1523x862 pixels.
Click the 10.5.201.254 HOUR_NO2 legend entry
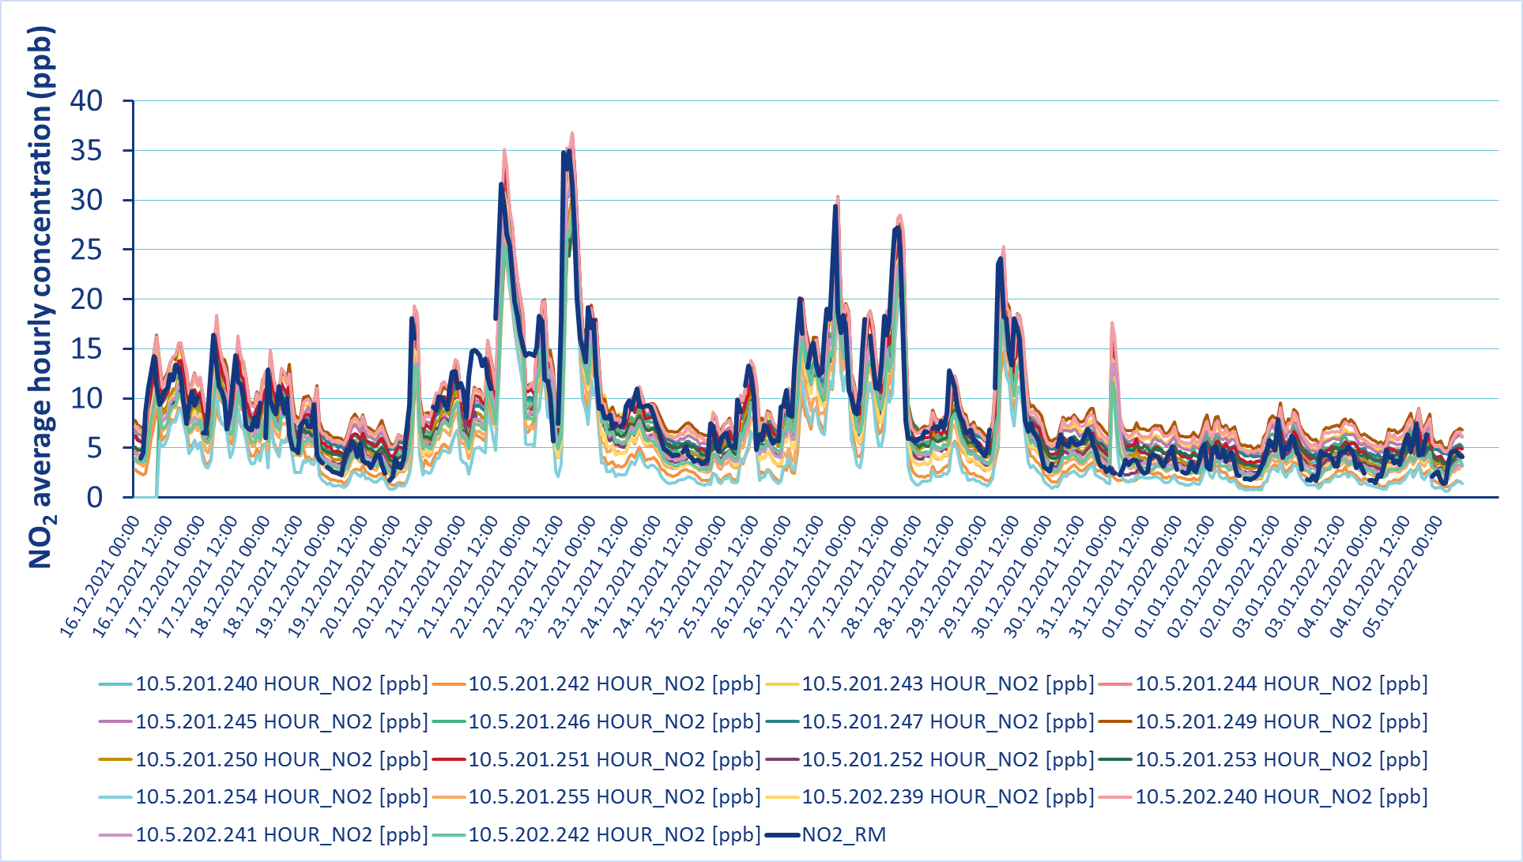pos(281,797)
